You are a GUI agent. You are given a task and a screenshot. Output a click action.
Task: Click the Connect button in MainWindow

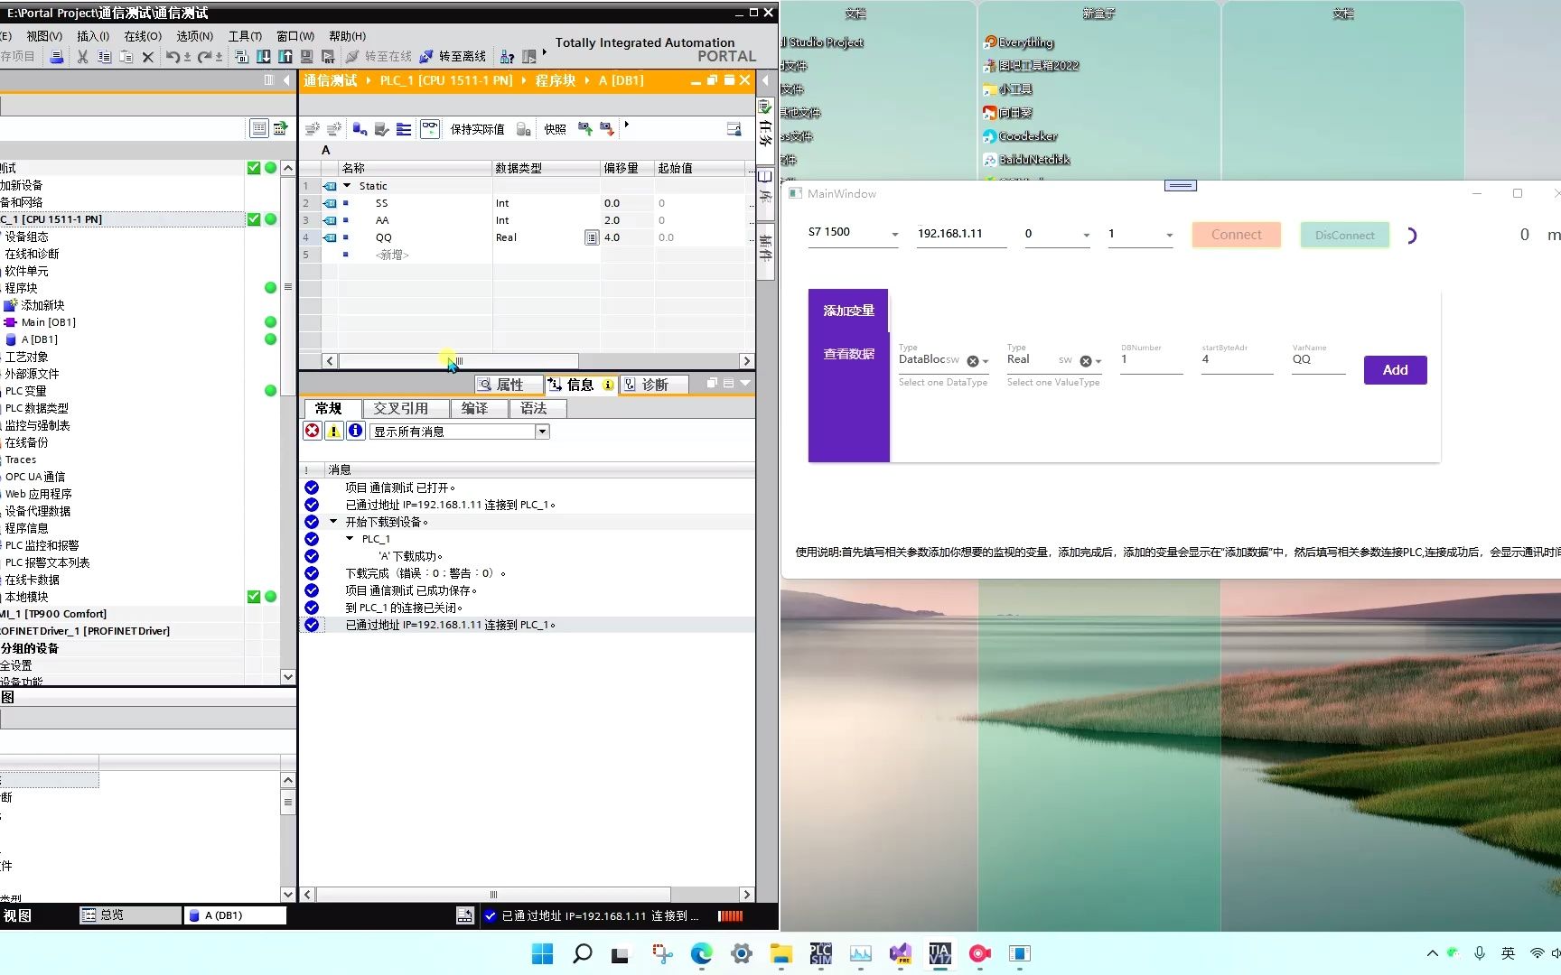[x=1235, y=234]
